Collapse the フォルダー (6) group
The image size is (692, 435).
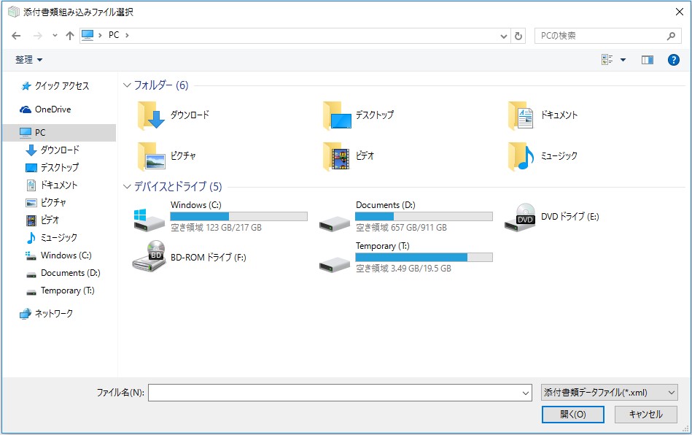(127, 85)
